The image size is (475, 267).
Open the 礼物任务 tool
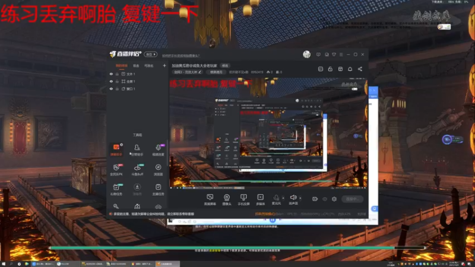pyautogui.click(x=116, y=189)
